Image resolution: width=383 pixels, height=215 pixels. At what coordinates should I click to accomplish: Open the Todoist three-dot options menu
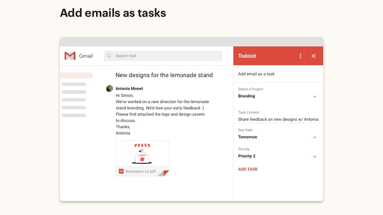coord(300,56)
